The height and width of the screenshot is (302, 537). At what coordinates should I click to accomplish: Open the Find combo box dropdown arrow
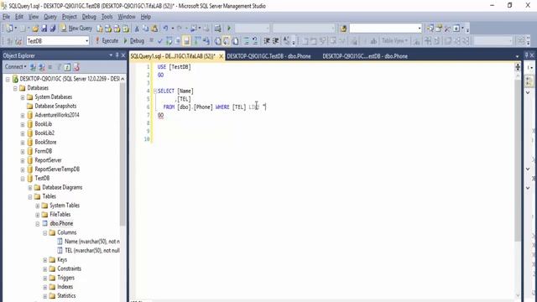(420, 29)
